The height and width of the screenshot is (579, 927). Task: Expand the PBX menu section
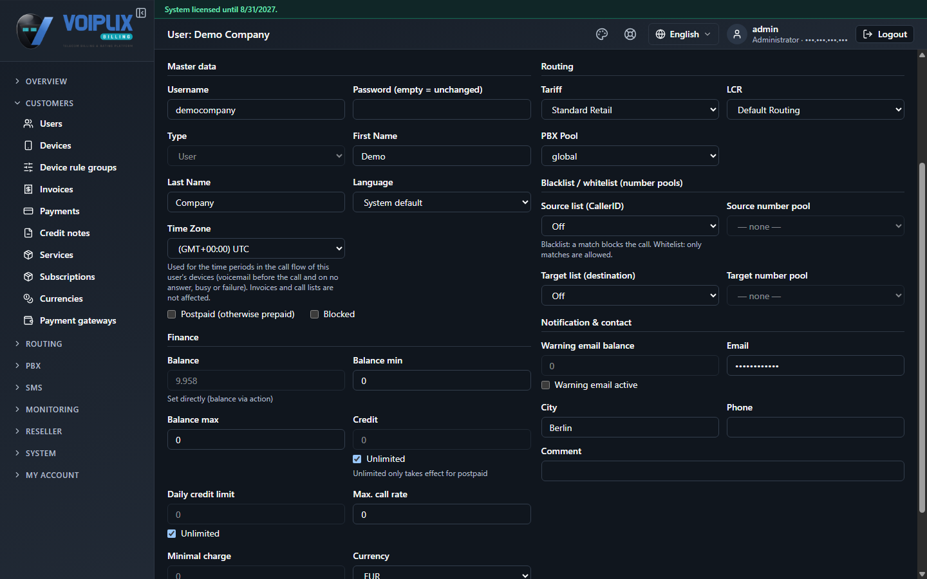(x=33, y=366)
